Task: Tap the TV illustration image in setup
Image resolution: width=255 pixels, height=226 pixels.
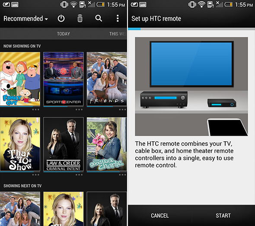Action: pyautogui.click(x=191, y=86)
